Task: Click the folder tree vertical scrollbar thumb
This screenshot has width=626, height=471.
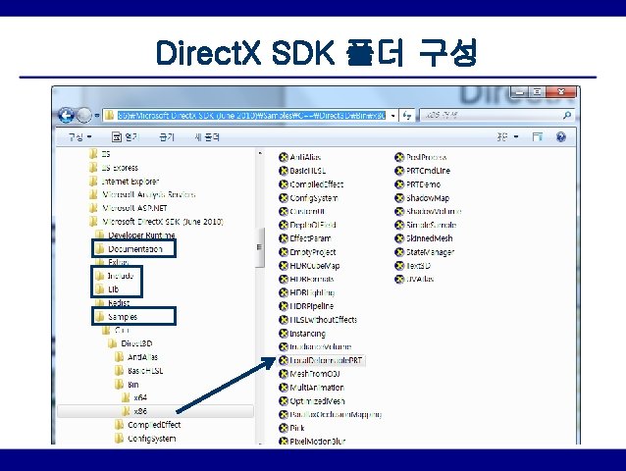Action: coord(259,247)
